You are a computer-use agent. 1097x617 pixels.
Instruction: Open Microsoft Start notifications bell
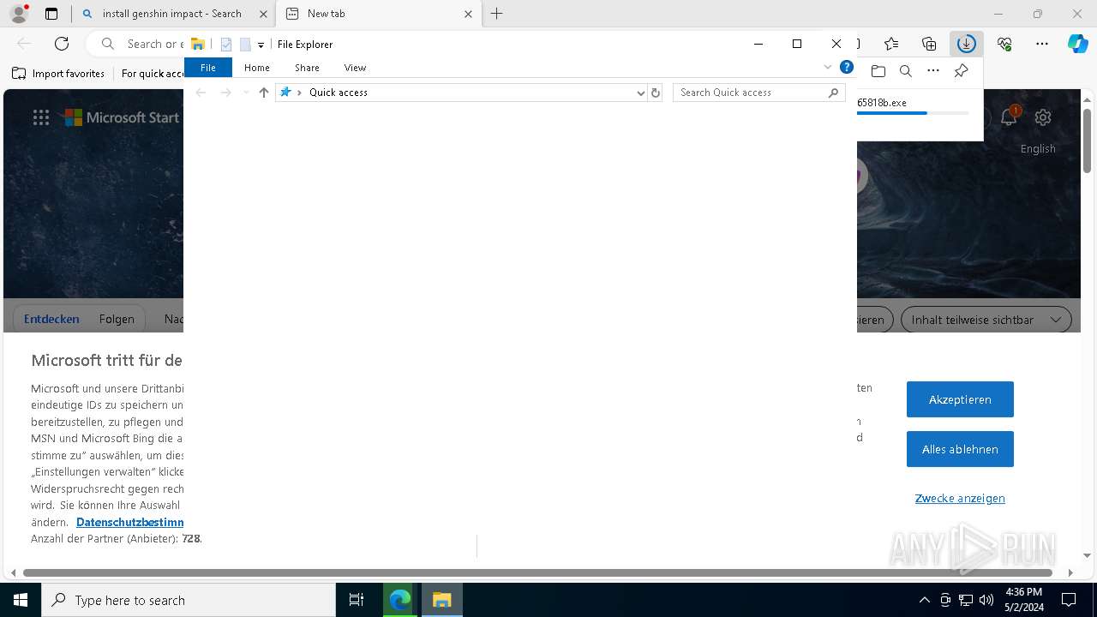tap(1009, 117)
